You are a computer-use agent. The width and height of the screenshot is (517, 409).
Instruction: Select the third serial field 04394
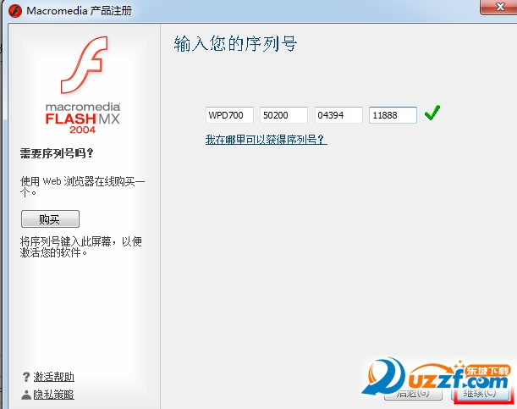[x=338, y=115]
